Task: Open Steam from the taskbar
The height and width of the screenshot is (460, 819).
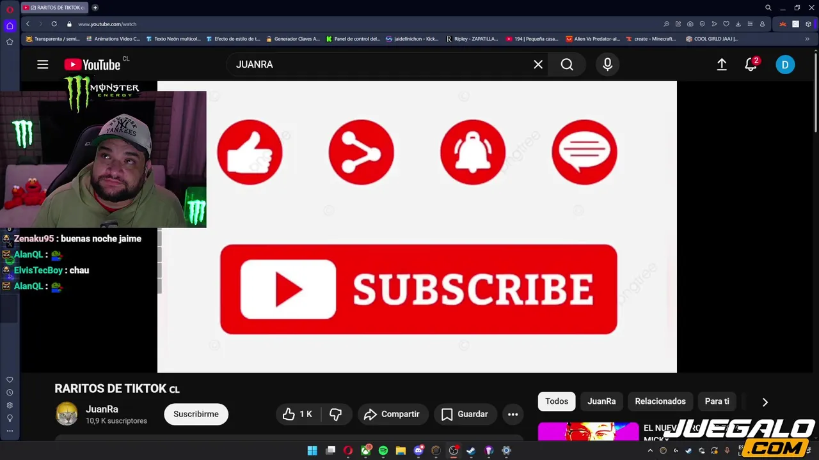Action: point(471,450)
